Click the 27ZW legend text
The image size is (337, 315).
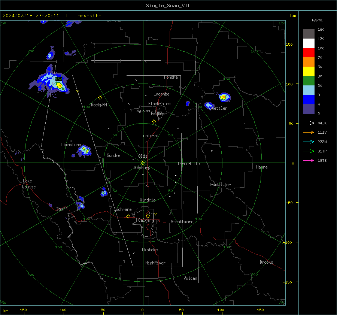pyautogui.click(x=322, y=142)
